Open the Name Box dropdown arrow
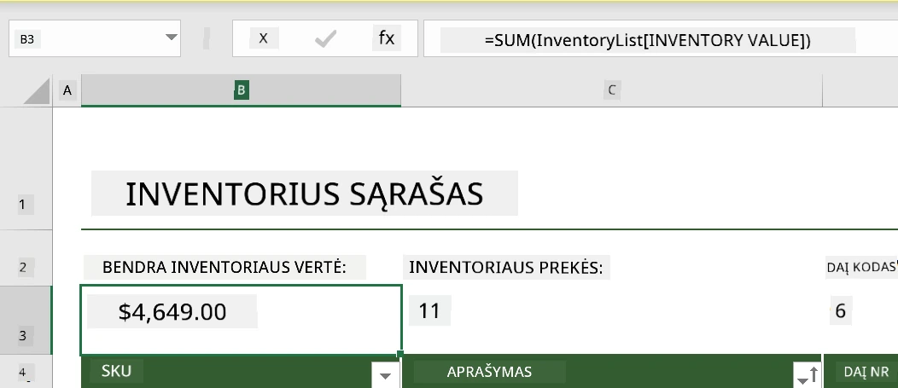 tap(172, 38)
